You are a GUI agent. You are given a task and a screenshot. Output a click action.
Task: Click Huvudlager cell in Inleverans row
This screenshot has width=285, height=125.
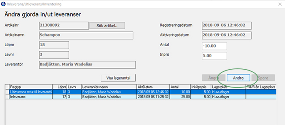[x=228, y=97]
